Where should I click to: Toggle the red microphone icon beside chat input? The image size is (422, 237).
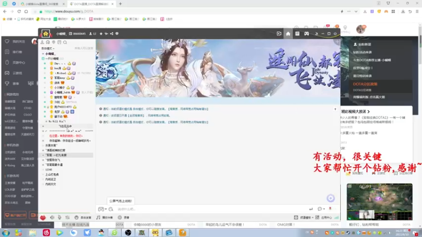[x=330, y=209]
